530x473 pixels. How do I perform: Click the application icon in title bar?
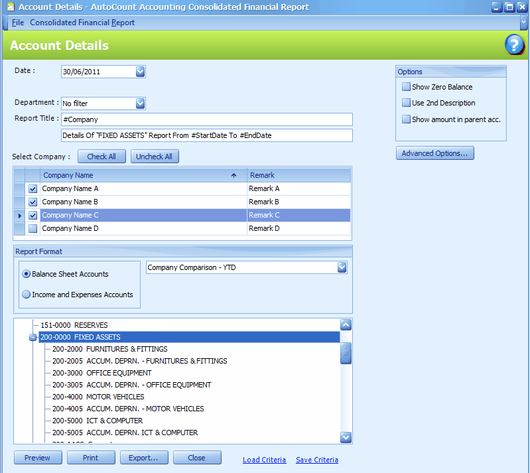(x=11, y=7)
